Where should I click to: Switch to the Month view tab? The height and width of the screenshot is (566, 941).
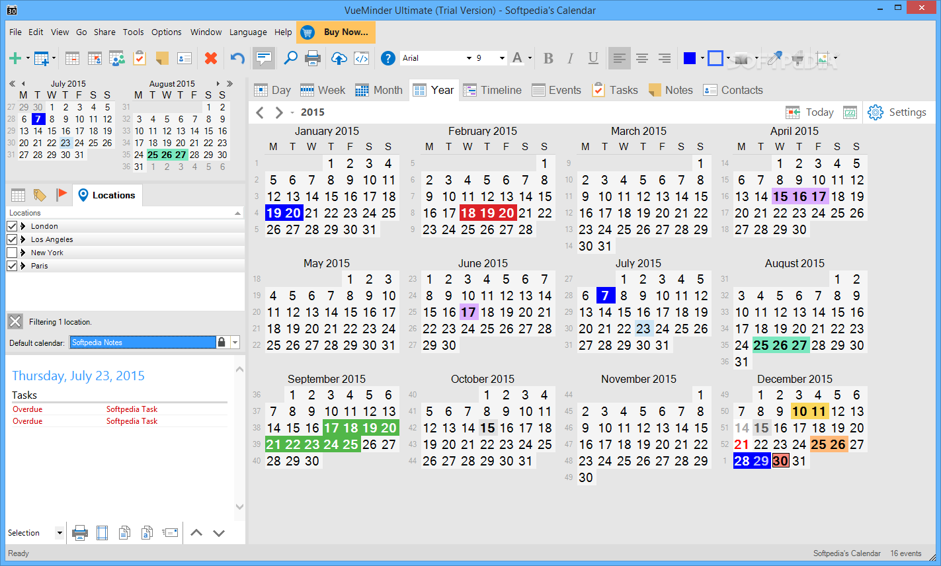pos(379,90)
